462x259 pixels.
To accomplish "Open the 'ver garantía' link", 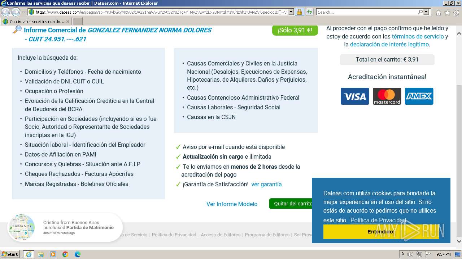I will (266, 184).
